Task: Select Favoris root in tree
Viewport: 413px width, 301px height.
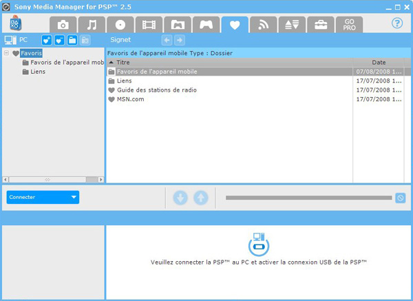Action: (32, 53)
